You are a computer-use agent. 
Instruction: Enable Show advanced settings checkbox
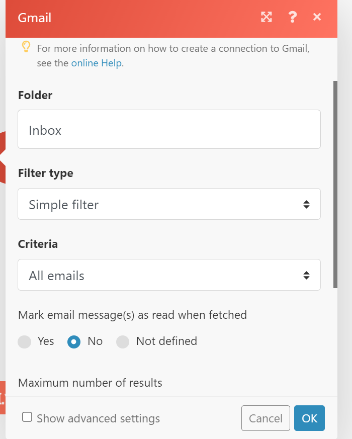27,417
